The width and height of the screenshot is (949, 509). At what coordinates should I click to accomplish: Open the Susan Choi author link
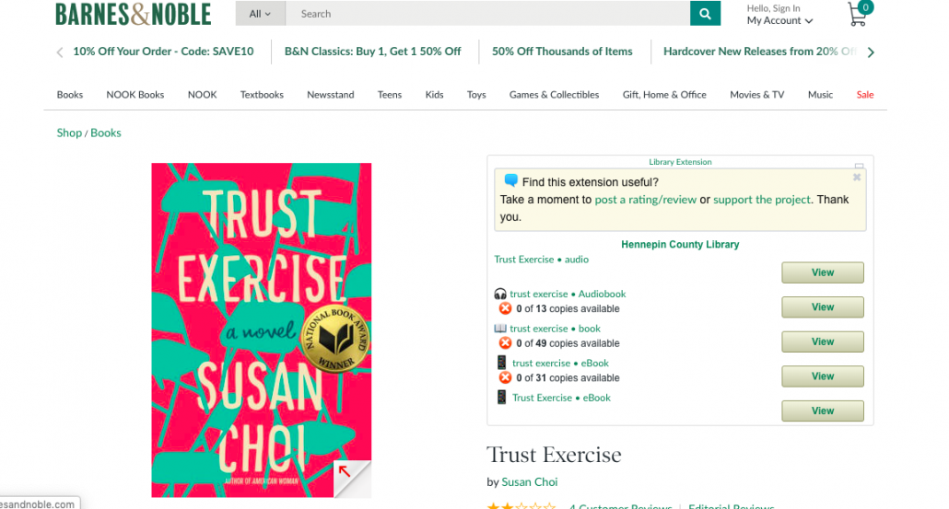point(530,482)
